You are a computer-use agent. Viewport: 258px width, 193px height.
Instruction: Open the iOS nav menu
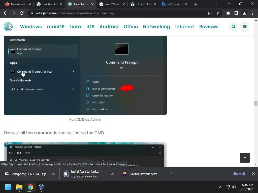point(90,27)
